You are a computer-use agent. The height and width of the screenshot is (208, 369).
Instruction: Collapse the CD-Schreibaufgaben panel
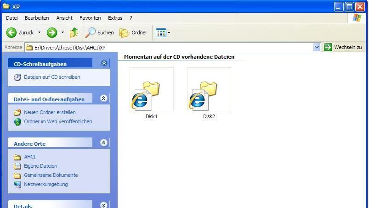[x=104, y=63]
